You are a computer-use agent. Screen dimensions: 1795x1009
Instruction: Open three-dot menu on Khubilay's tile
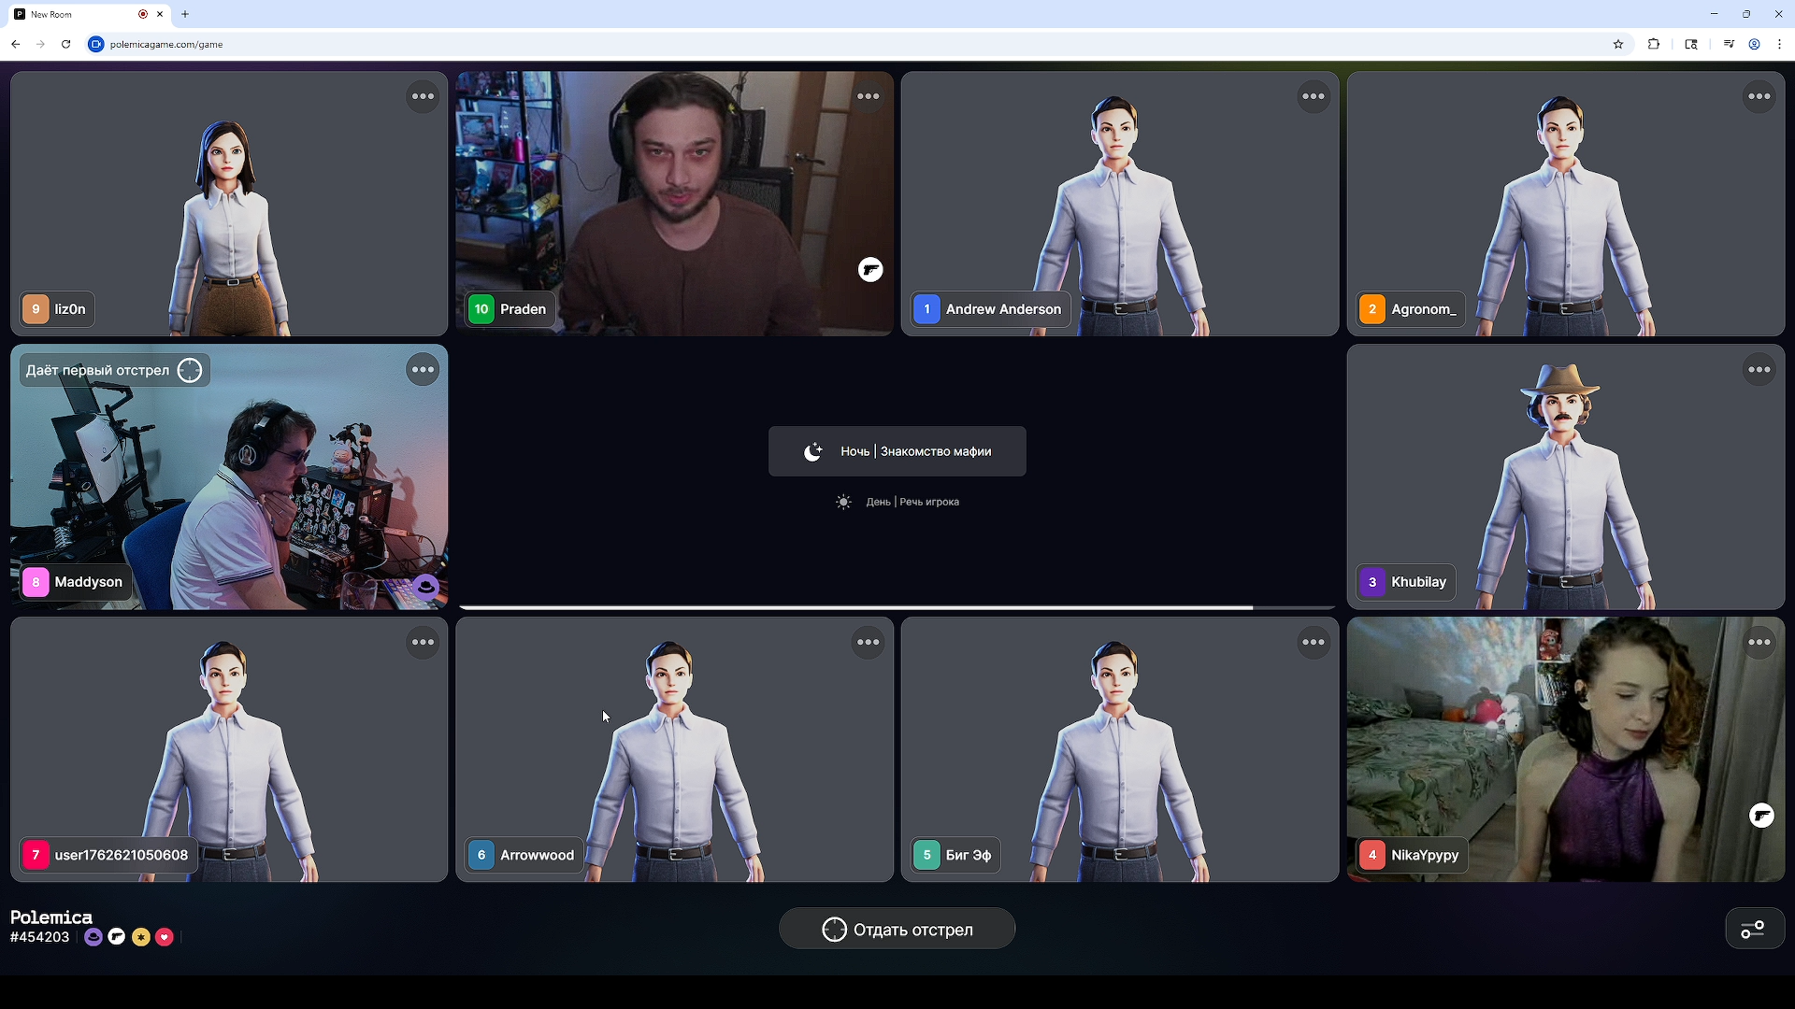point(1759,370)
